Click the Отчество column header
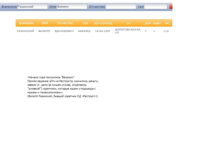This screenshot has height=151, width=202. click(65, 23)
